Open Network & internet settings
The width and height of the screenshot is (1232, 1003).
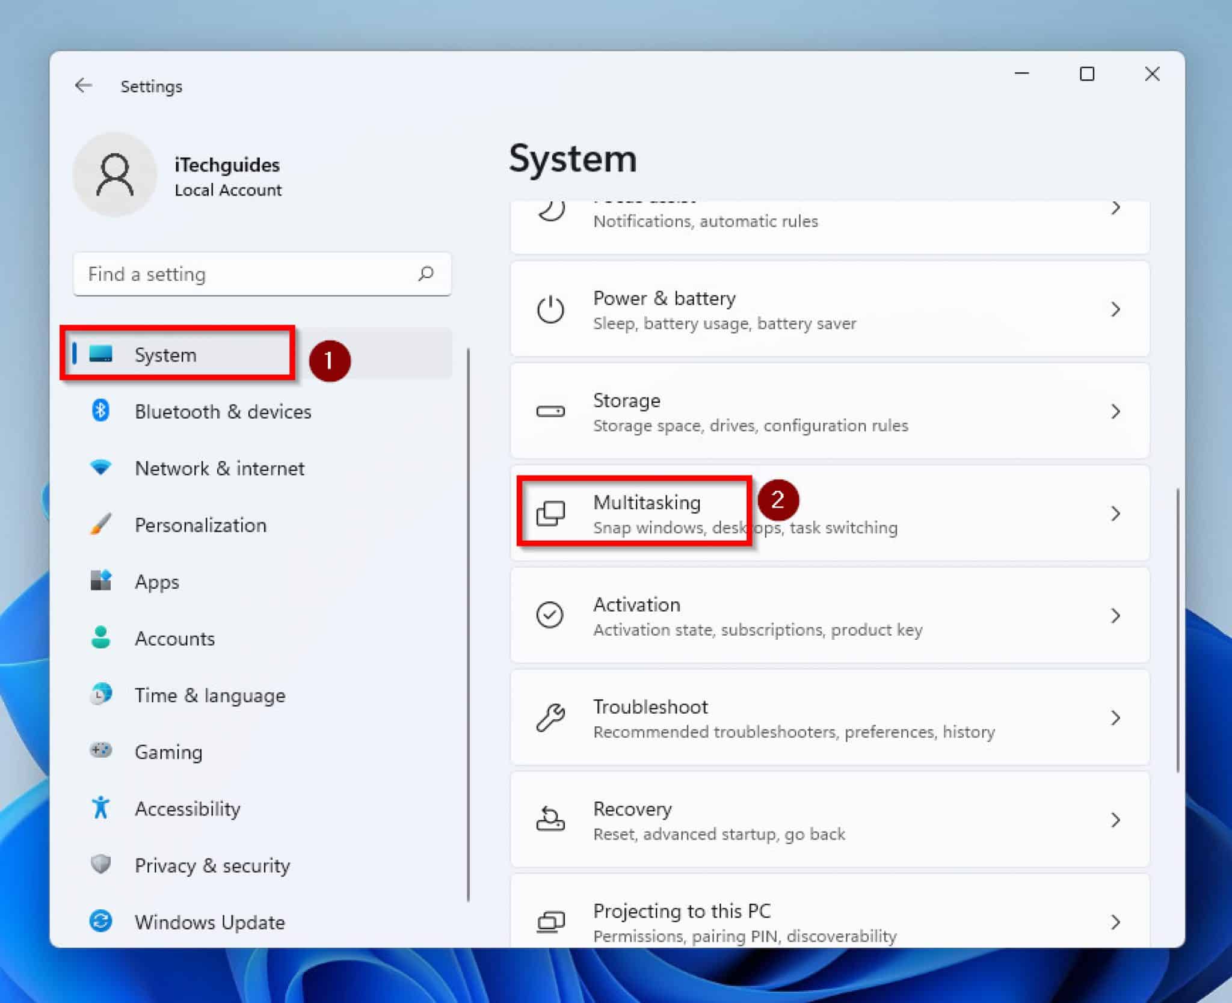point(261,467)
